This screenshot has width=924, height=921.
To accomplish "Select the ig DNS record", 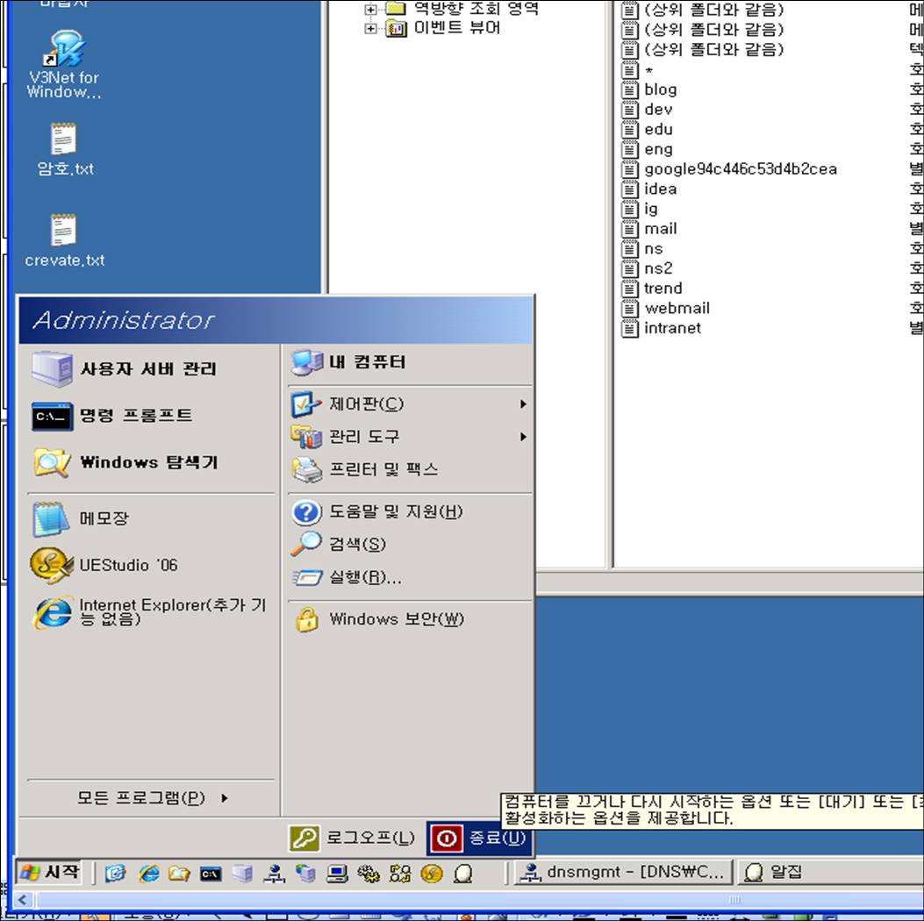I will [x=650, y=209].
